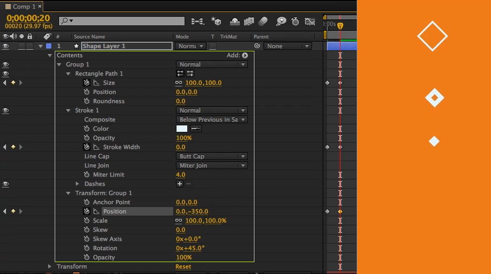Click reverse path direction left icon

click(180, 73)
